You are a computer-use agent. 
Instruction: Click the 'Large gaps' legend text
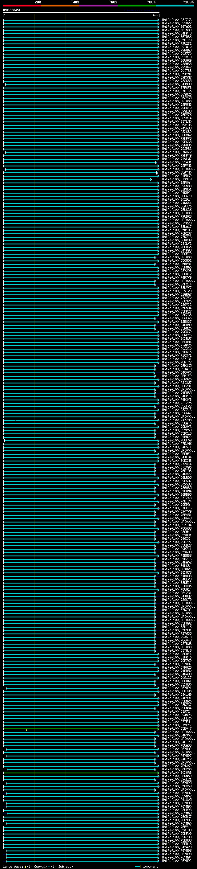tap(13, 867)
